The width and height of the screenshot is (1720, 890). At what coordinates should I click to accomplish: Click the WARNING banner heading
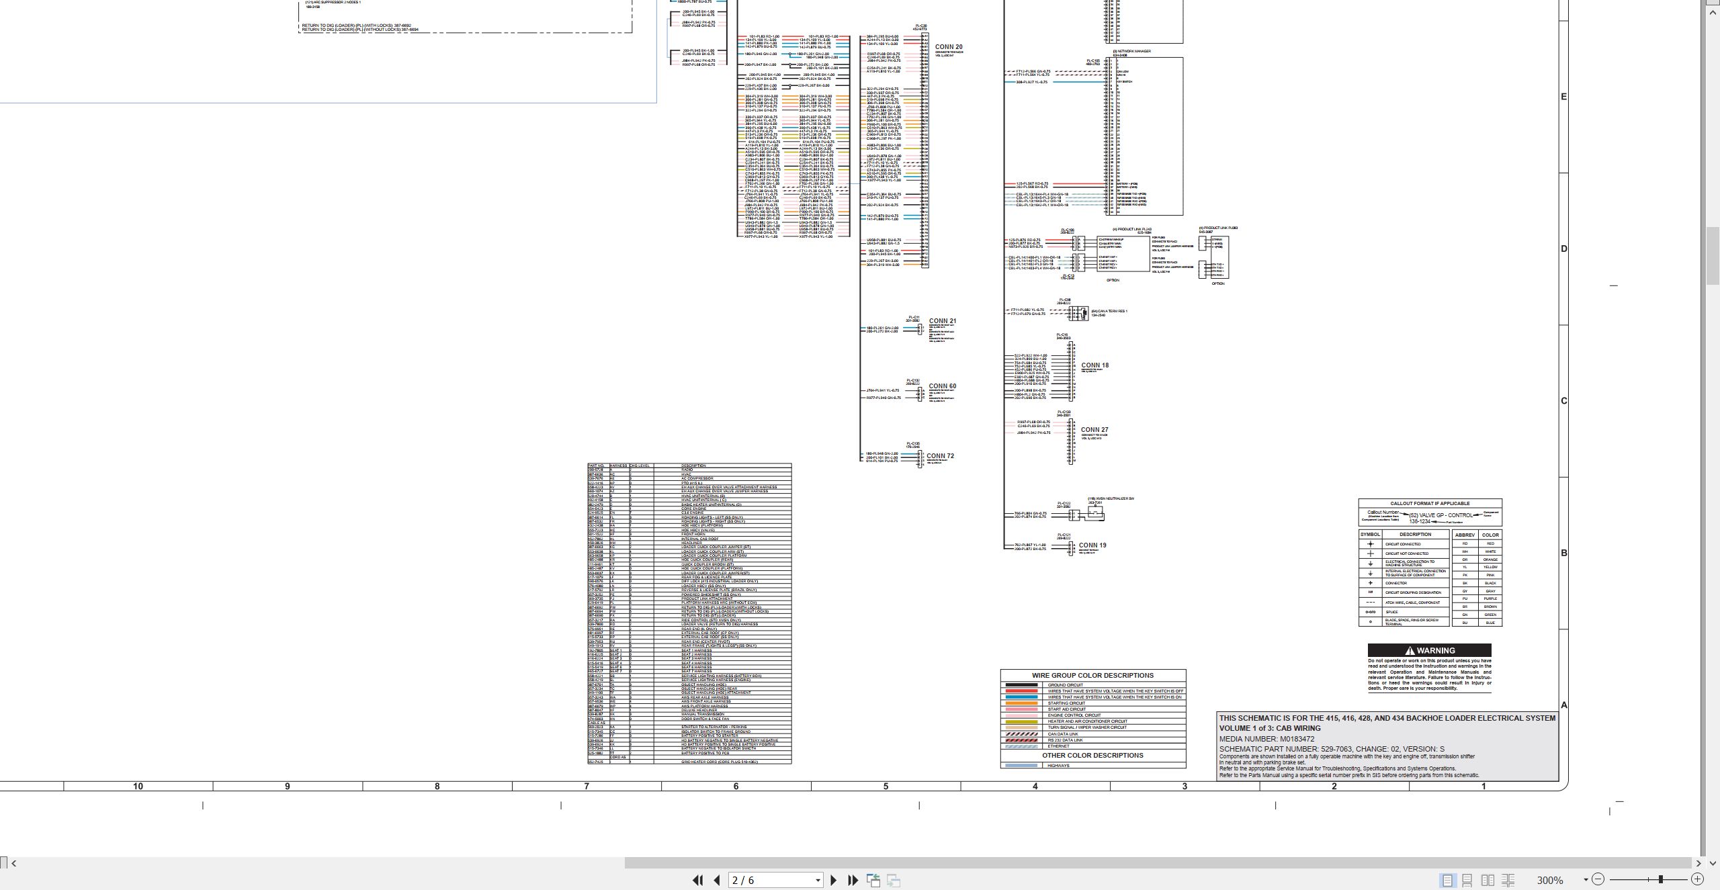(1430, 650)
